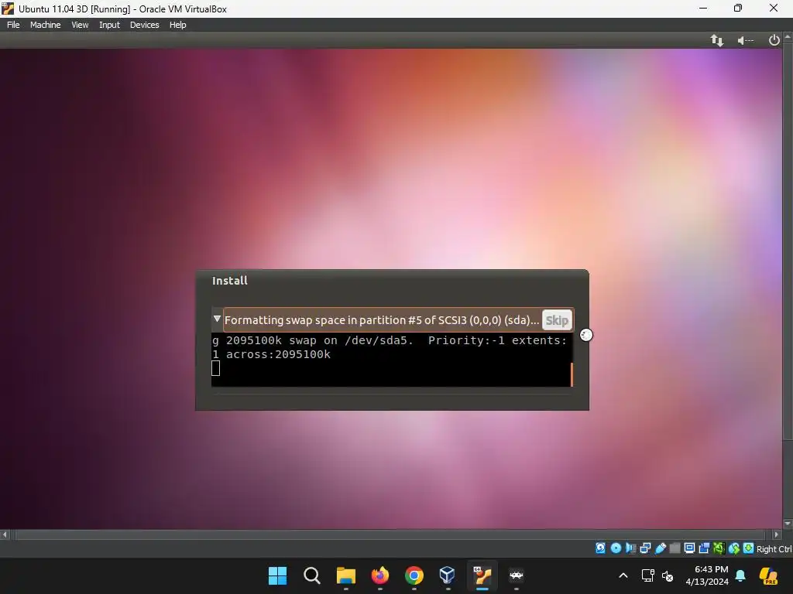Open File Explorer from the taskbar

click(346, 575)
